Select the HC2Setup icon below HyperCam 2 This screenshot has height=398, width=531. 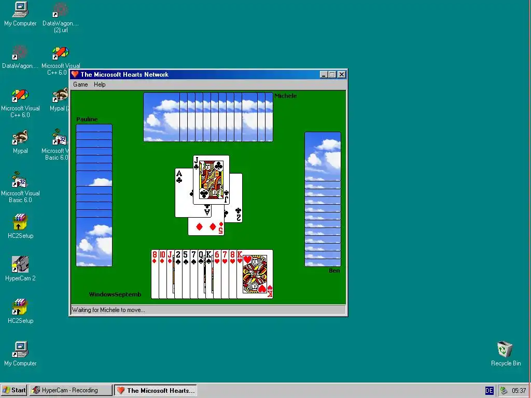20,311
